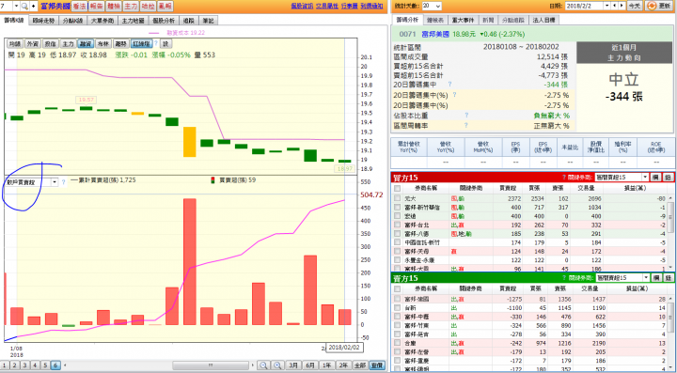Image resolution: width=677 pixels, height=373 pixels.
Task: Go to previous date with left arrow
Action: (x=615, y=6)
